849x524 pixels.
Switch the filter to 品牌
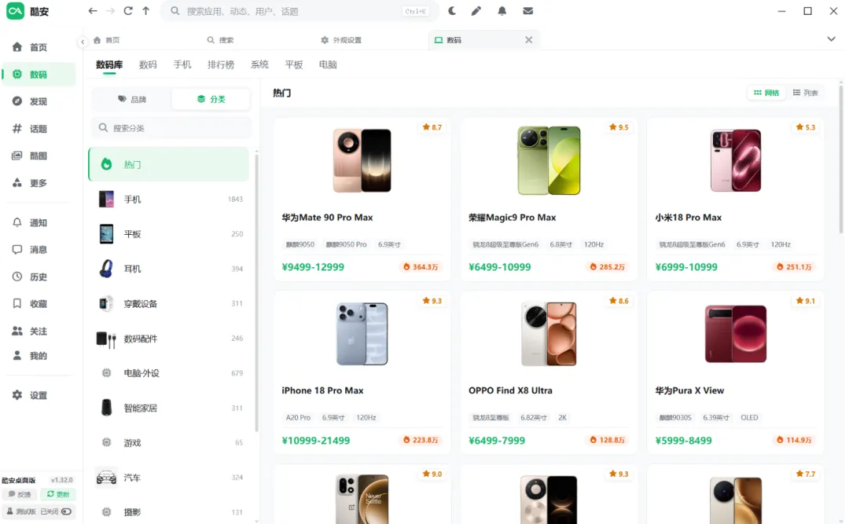pos(132,99)
